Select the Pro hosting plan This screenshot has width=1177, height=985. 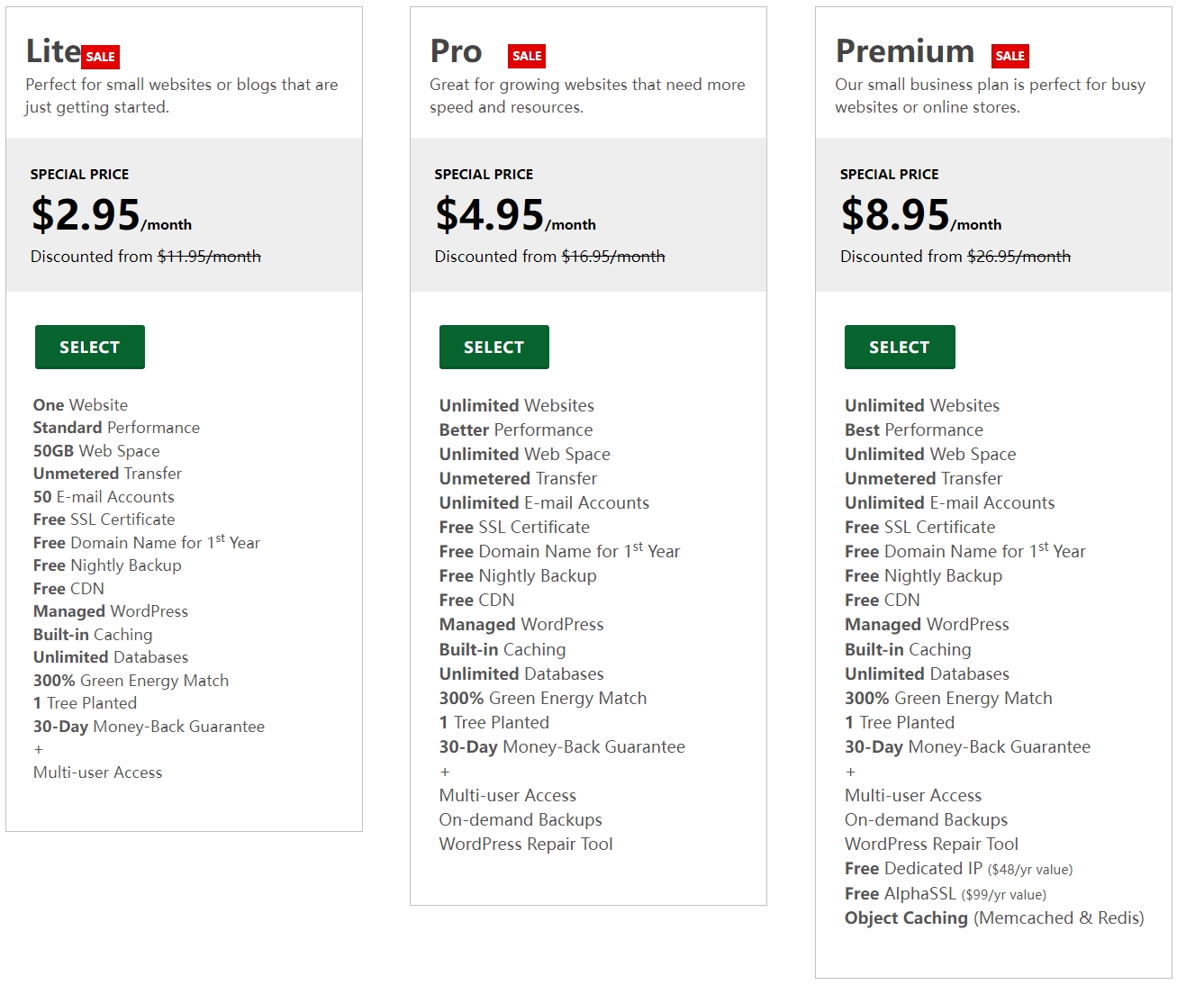(494, 348)
